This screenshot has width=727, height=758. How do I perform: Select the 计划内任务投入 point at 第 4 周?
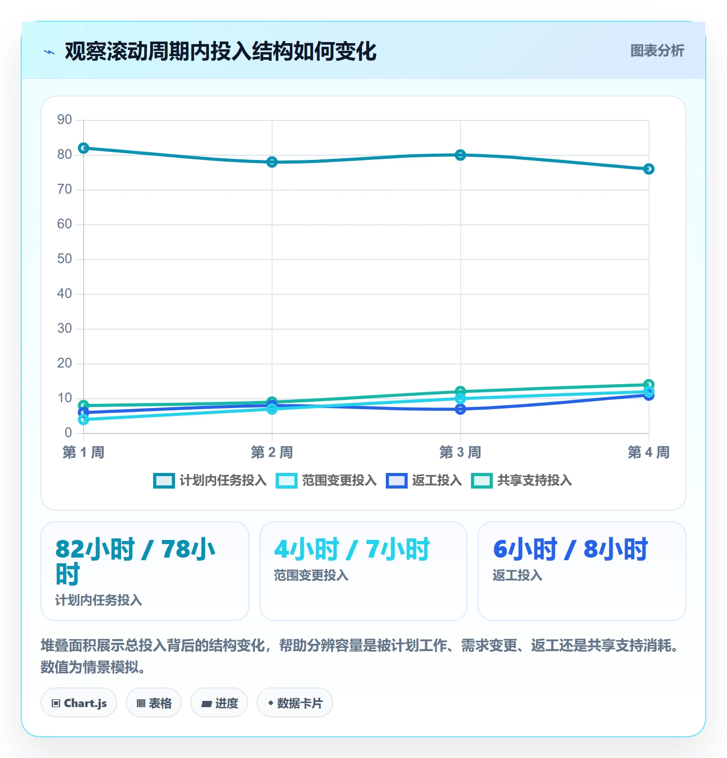point(649,169)
